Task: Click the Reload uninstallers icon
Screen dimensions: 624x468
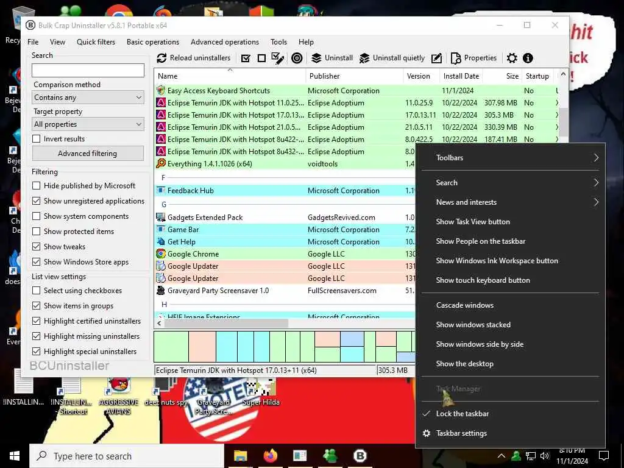Action: 161,58
